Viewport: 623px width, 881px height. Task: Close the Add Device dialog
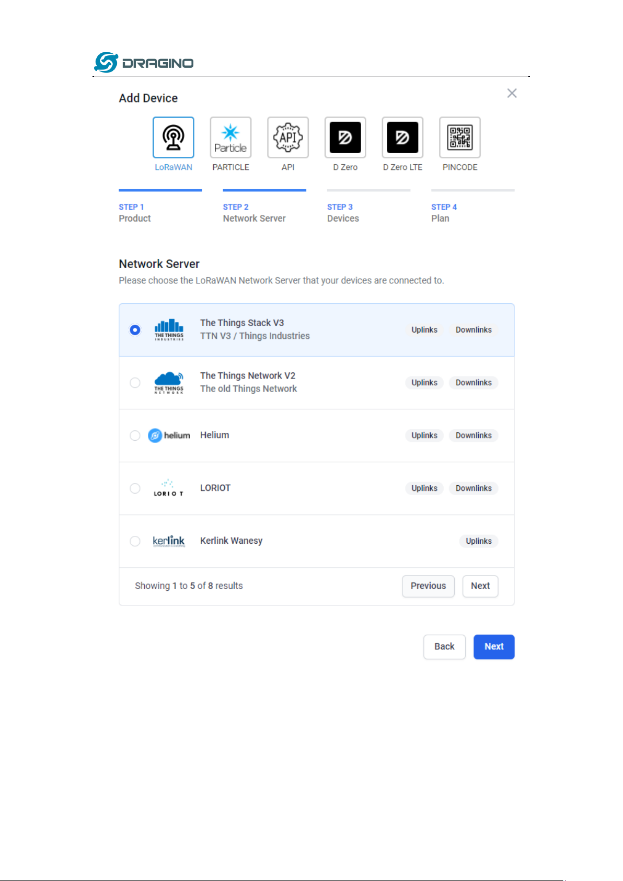click(512, 93)
